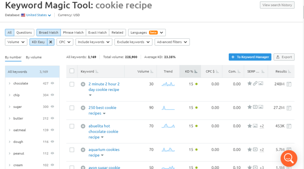Add 'aquarium cookies recipe' via plus icon
This screenshot has width=304, height=169.
[83, 150]
